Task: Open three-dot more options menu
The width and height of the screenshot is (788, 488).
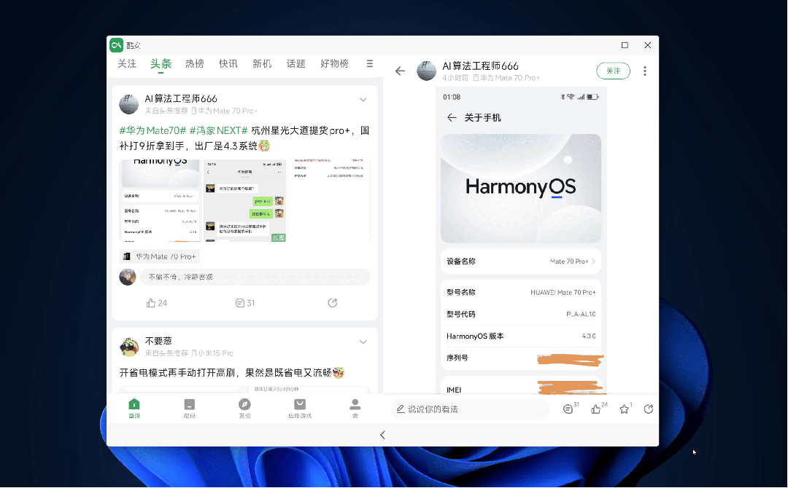Action: click(x=645, y=71)
